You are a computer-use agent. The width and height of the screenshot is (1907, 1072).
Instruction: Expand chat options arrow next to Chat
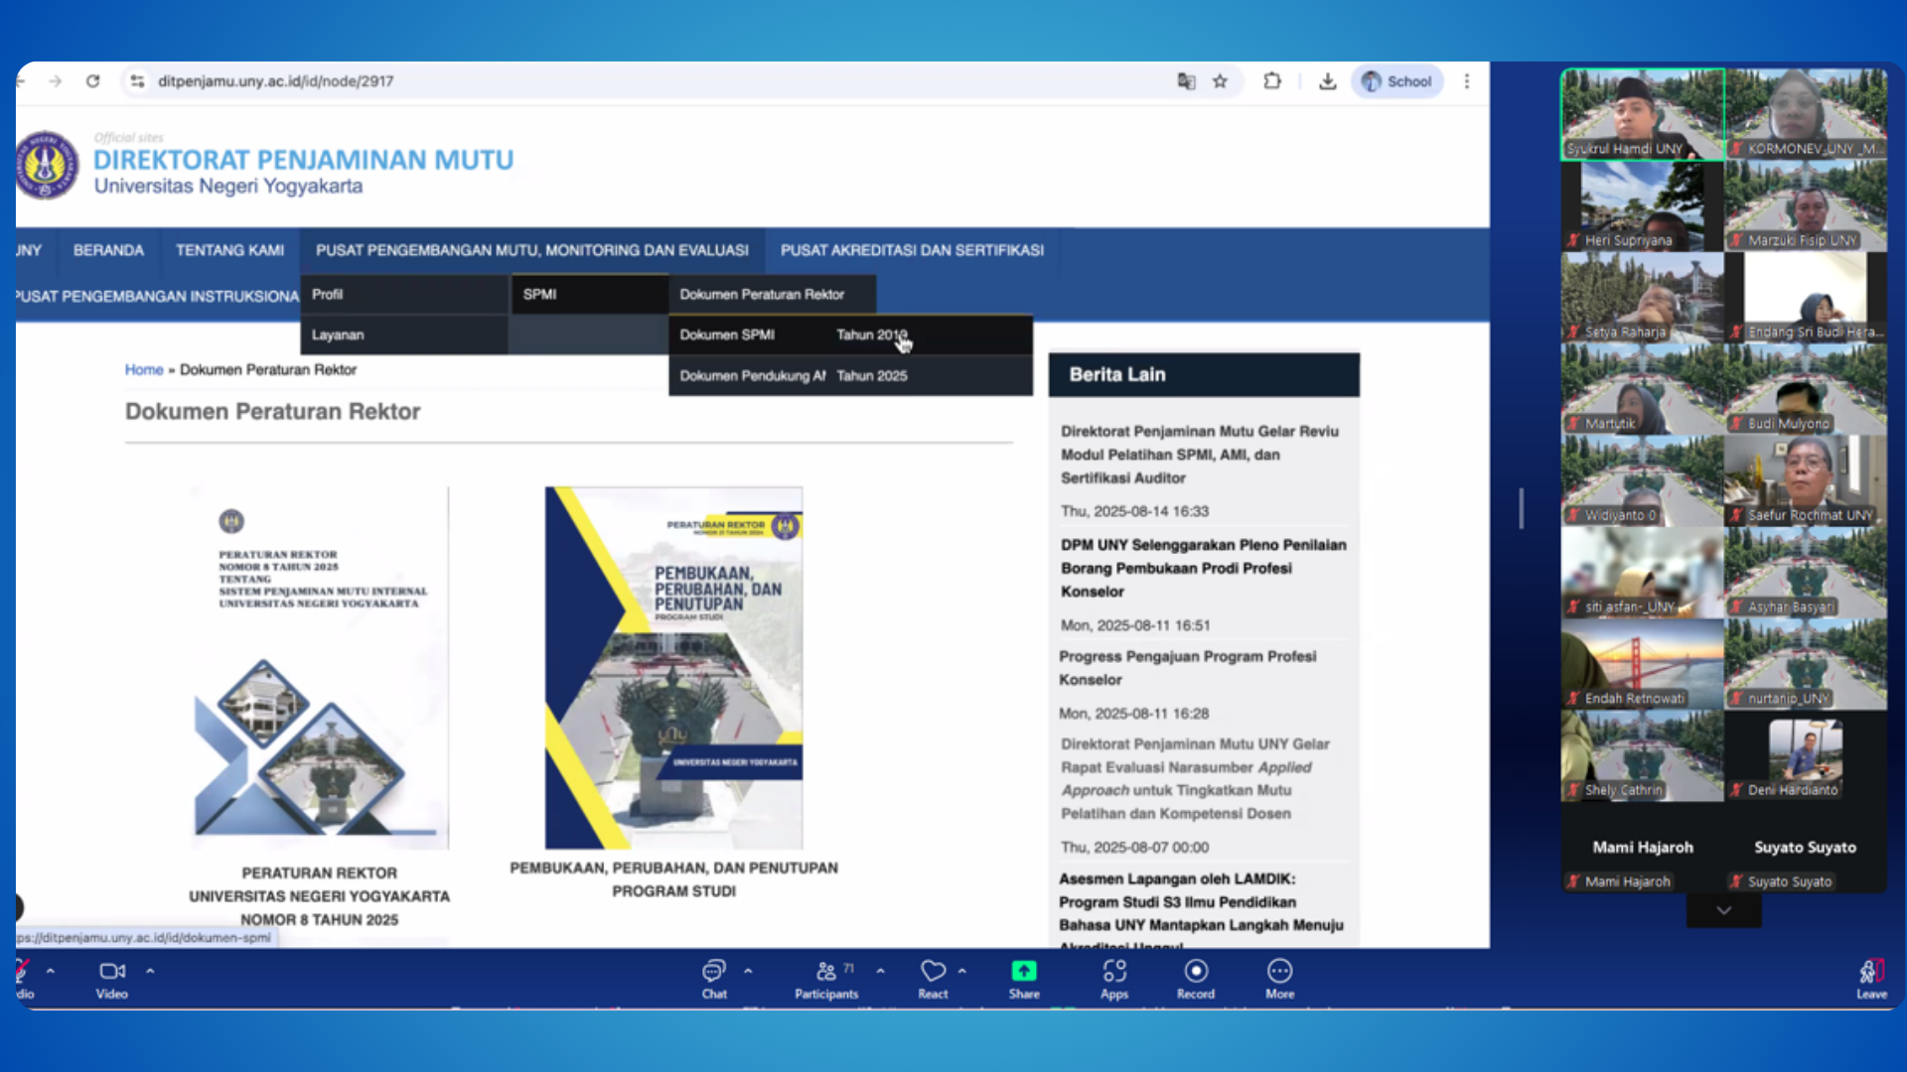click(x=748, y=971)
